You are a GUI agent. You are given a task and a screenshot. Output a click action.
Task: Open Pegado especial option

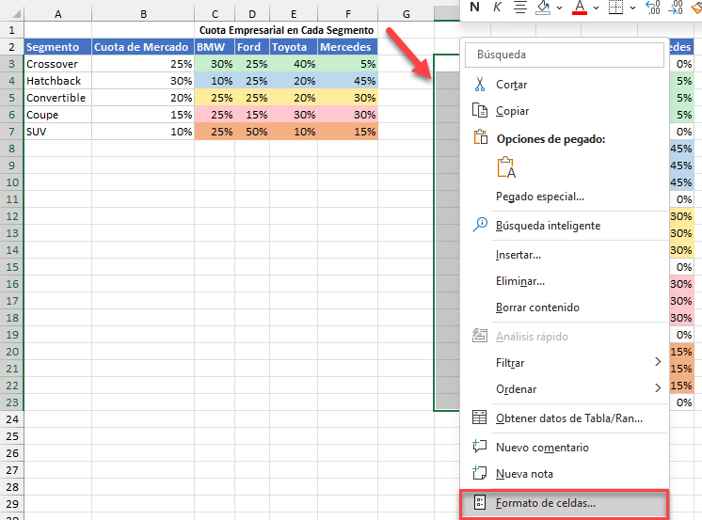tap(564, 197)
